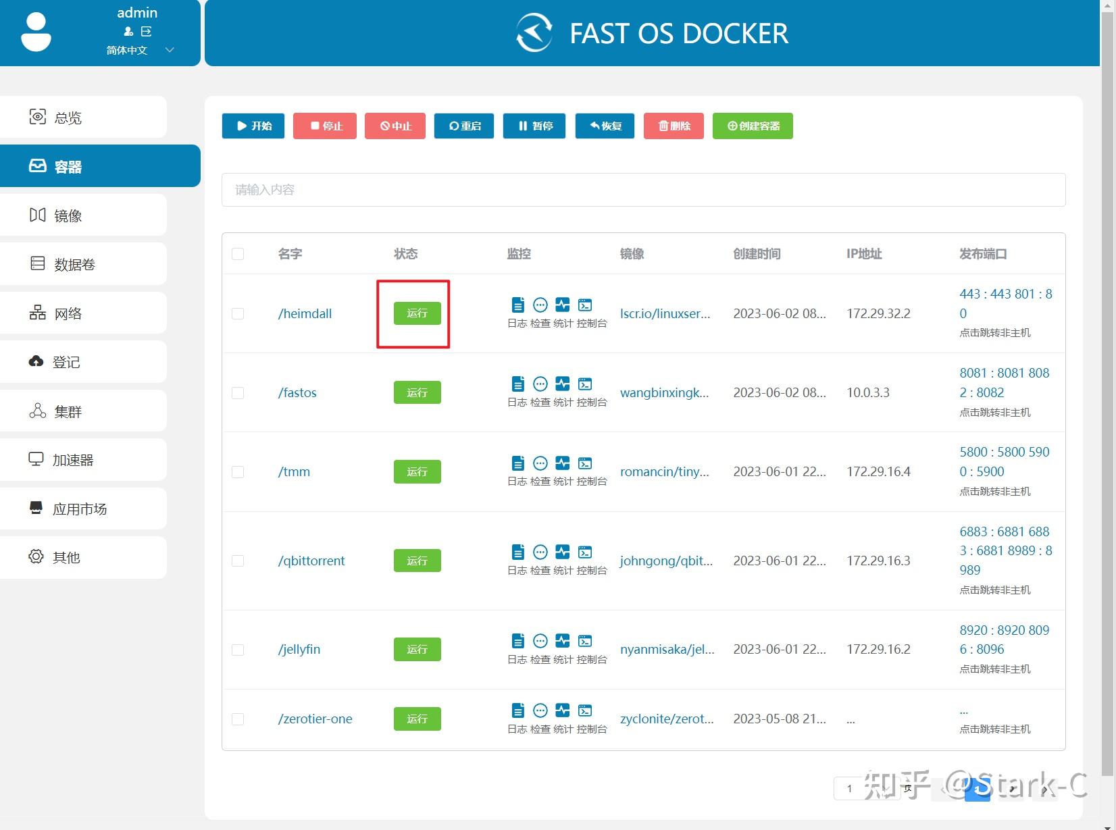Click the 检查 inspect icon for /fastos

(x=540, y=384)
